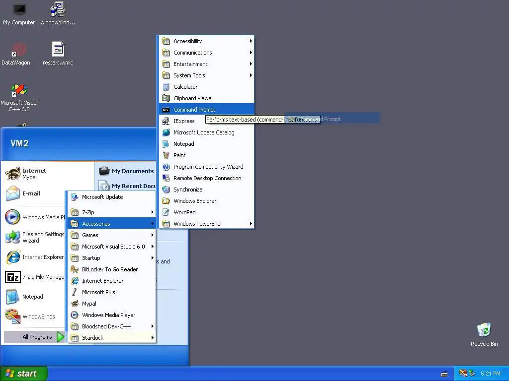Launch Windows Explorer from Accessories
The height and width of the screenshot is (381, 509).
pyautogui.click(x=206, y=201)
